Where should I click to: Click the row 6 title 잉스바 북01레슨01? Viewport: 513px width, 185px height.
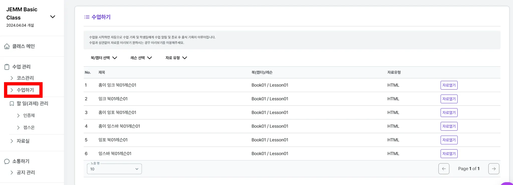pos(115,154)
